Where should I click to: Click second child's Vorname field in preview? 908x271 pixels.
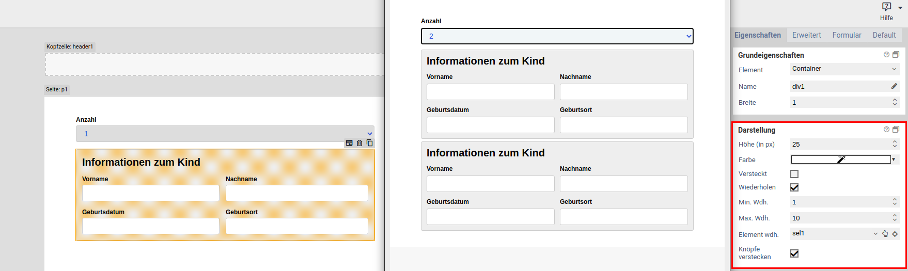pyautogui.click(x=491, y=184)
